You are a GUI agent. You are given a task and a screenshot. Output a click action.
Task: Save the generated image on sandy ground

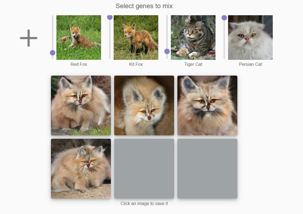tap(81, 169)
